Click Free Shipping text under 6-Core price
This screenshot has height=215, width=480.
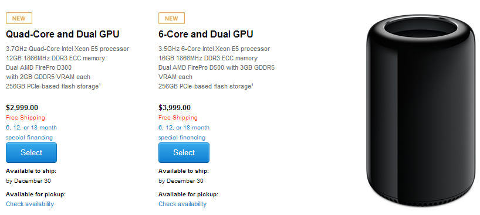point(178,118)
